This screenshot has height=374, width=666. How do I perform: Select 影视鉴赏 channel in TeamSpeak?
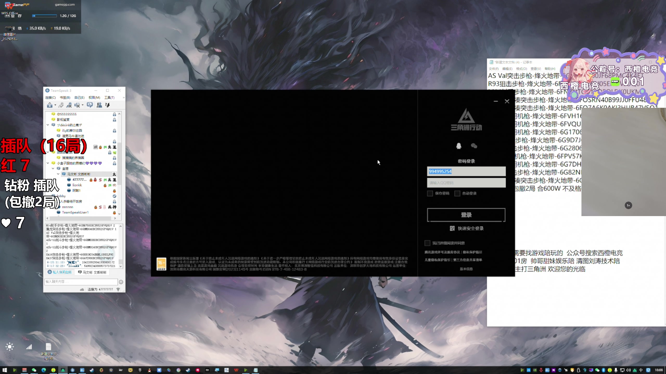point(63,119)
